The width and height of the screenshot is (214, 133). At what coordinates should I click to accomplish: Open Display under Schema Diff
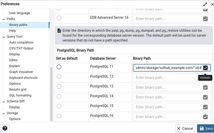[x=14, y=107]
